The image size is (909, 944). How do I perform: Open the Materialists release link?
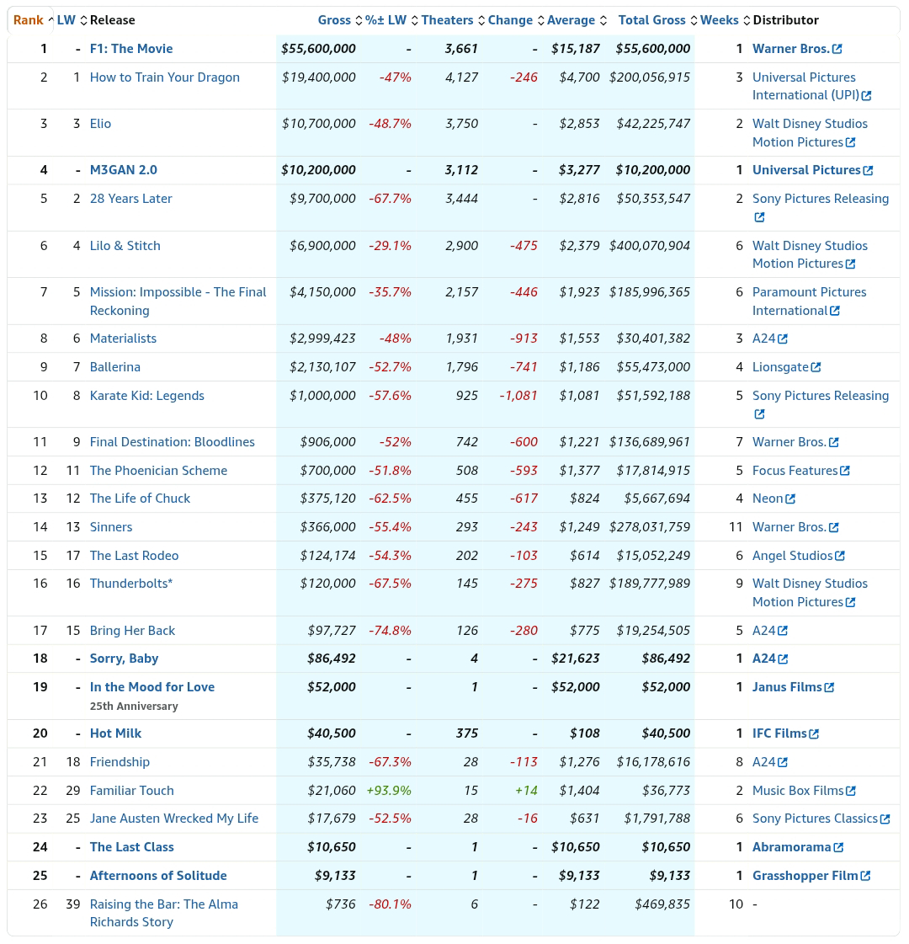pyautogui.click(x=123, y=339)
